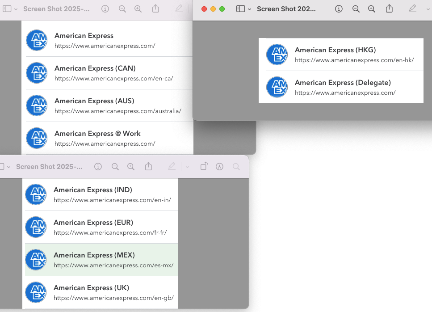The width and height of the screenshot is (432, 312).
Task: Click the Amex logo beside American Express (Delegate)
Action: click(277, 87)
